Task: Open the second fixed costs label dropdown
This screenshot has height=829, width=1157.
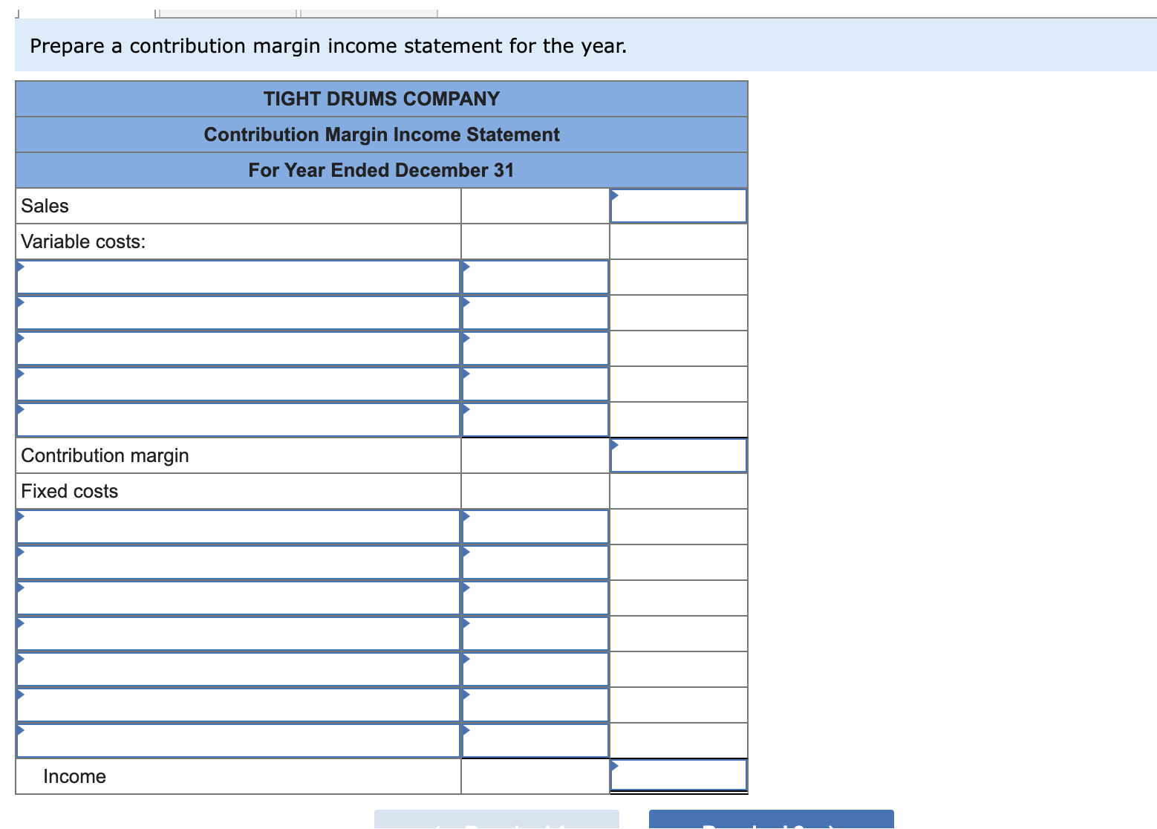Action: [x=238, y=562]
